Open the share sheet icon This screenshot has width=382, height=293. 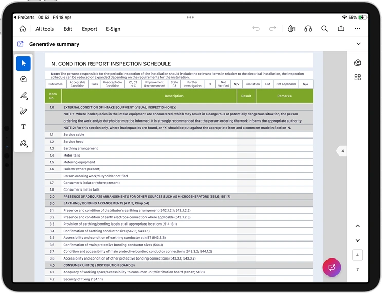click(341, 29)
